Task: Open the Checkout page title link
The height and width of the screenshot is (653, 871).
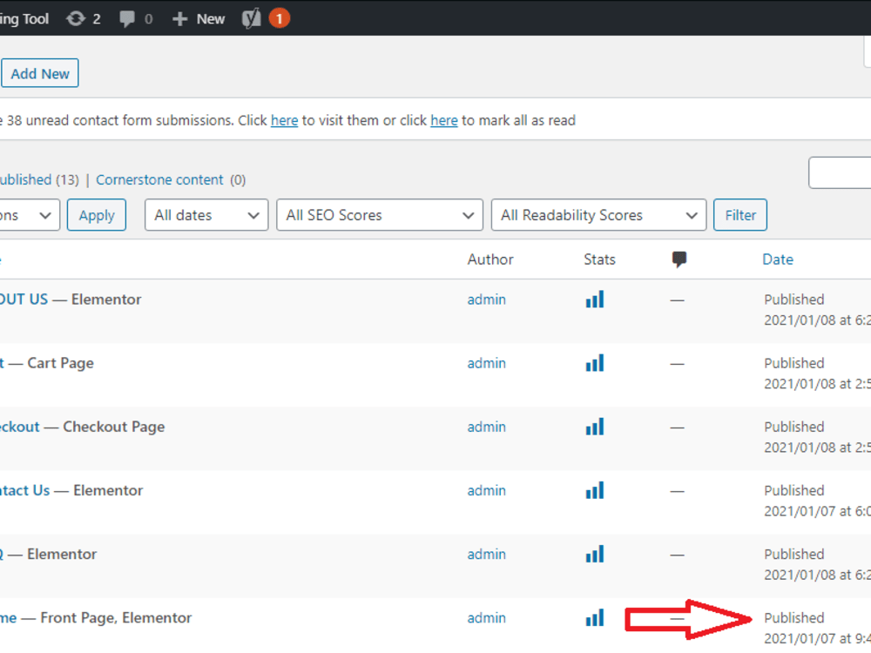Action: [x=20, y=427]
